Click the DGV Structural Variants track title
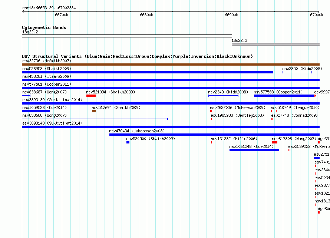 coord(137,56)
